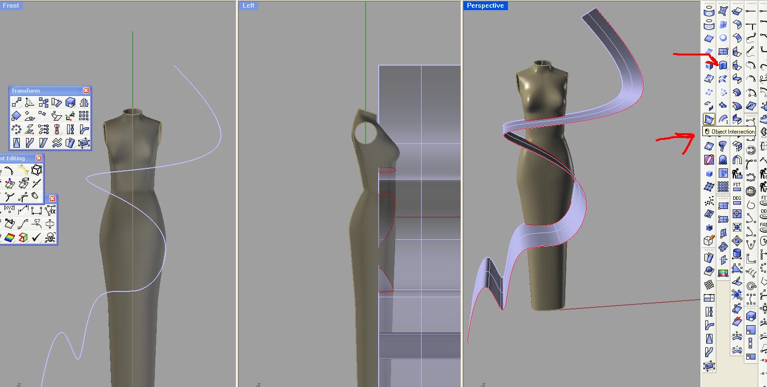The image size is (767, 387).
Task: Select the Spiral curve icon
Action: tap(751, 286)
